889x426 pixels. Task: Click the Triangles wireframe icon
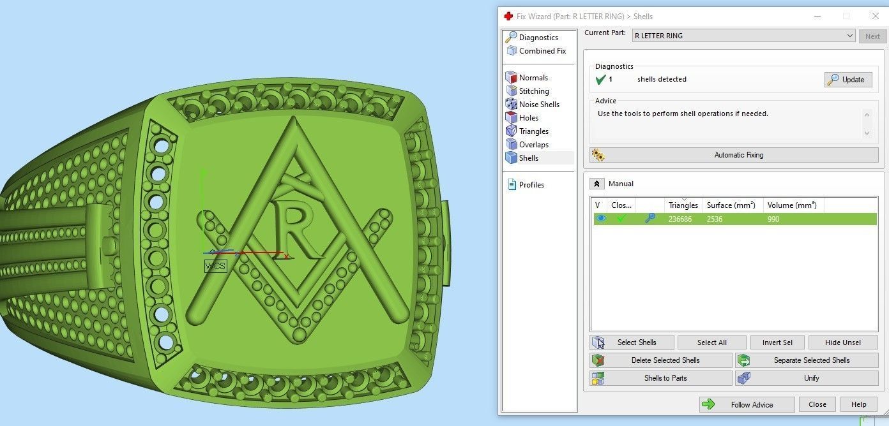[511, 131]
